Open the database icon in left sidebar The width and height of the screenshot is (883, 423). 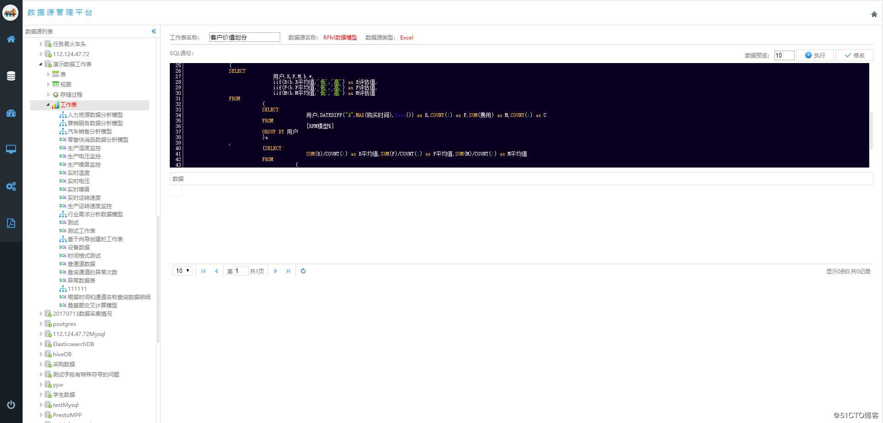tap(11, 76)
